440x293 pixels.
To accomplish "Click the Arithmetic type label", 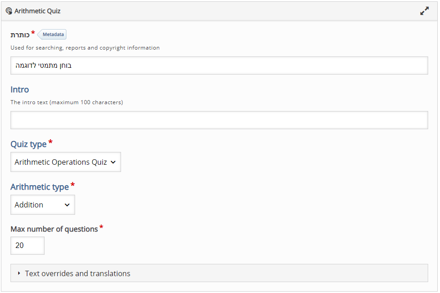I will [40, 187].
